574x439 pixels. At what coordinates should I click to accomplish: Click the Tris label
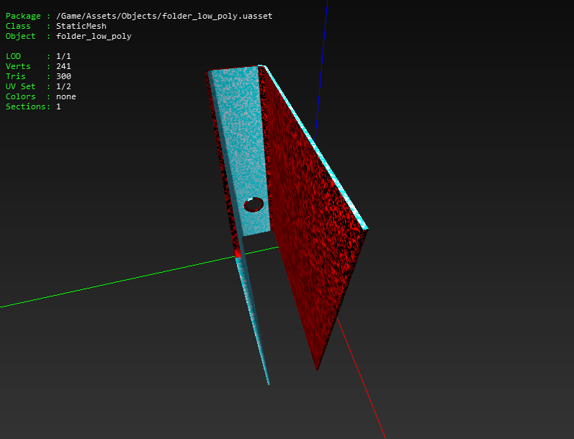15,76
